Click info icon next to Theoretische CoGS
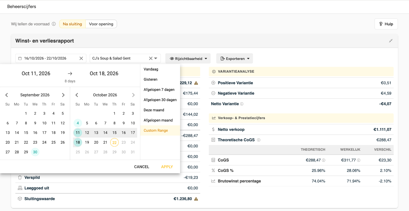Viewport: 409px width, 211px height. pos(259,140)
